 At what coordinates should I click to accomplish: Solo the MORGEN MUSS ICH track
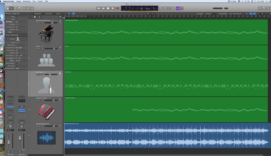click(x=39, y=126)
